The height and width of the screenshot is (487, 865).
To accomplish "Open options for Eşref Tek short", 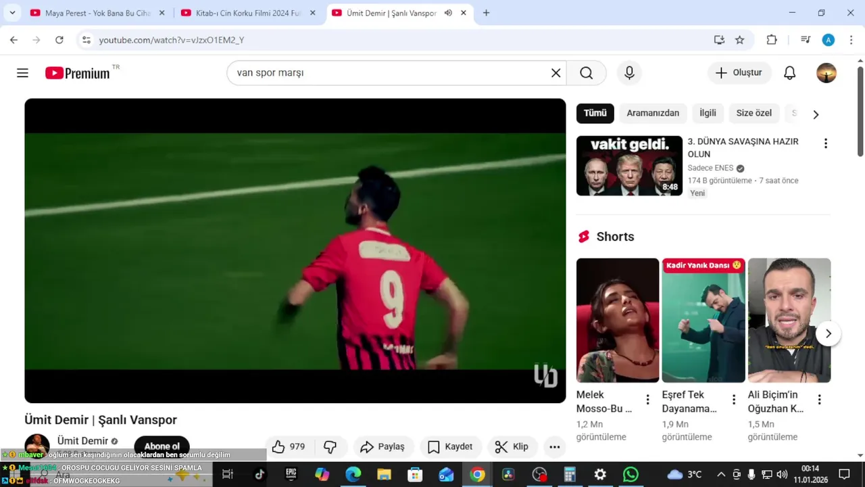I will click(x=734, y=400).
